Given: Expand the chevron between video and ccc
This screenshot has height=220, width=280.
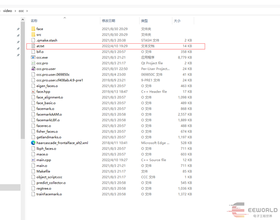Looking at the screenshot, I should [15, 11].
